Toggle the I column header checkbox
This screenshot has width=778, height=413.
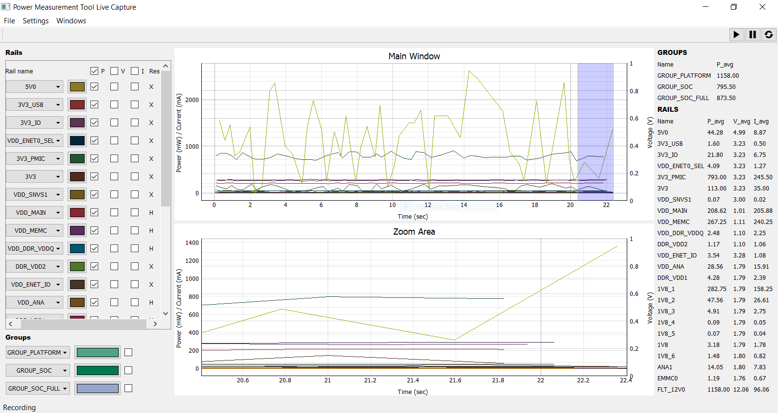pyautogui.click(x=135, y=71)
